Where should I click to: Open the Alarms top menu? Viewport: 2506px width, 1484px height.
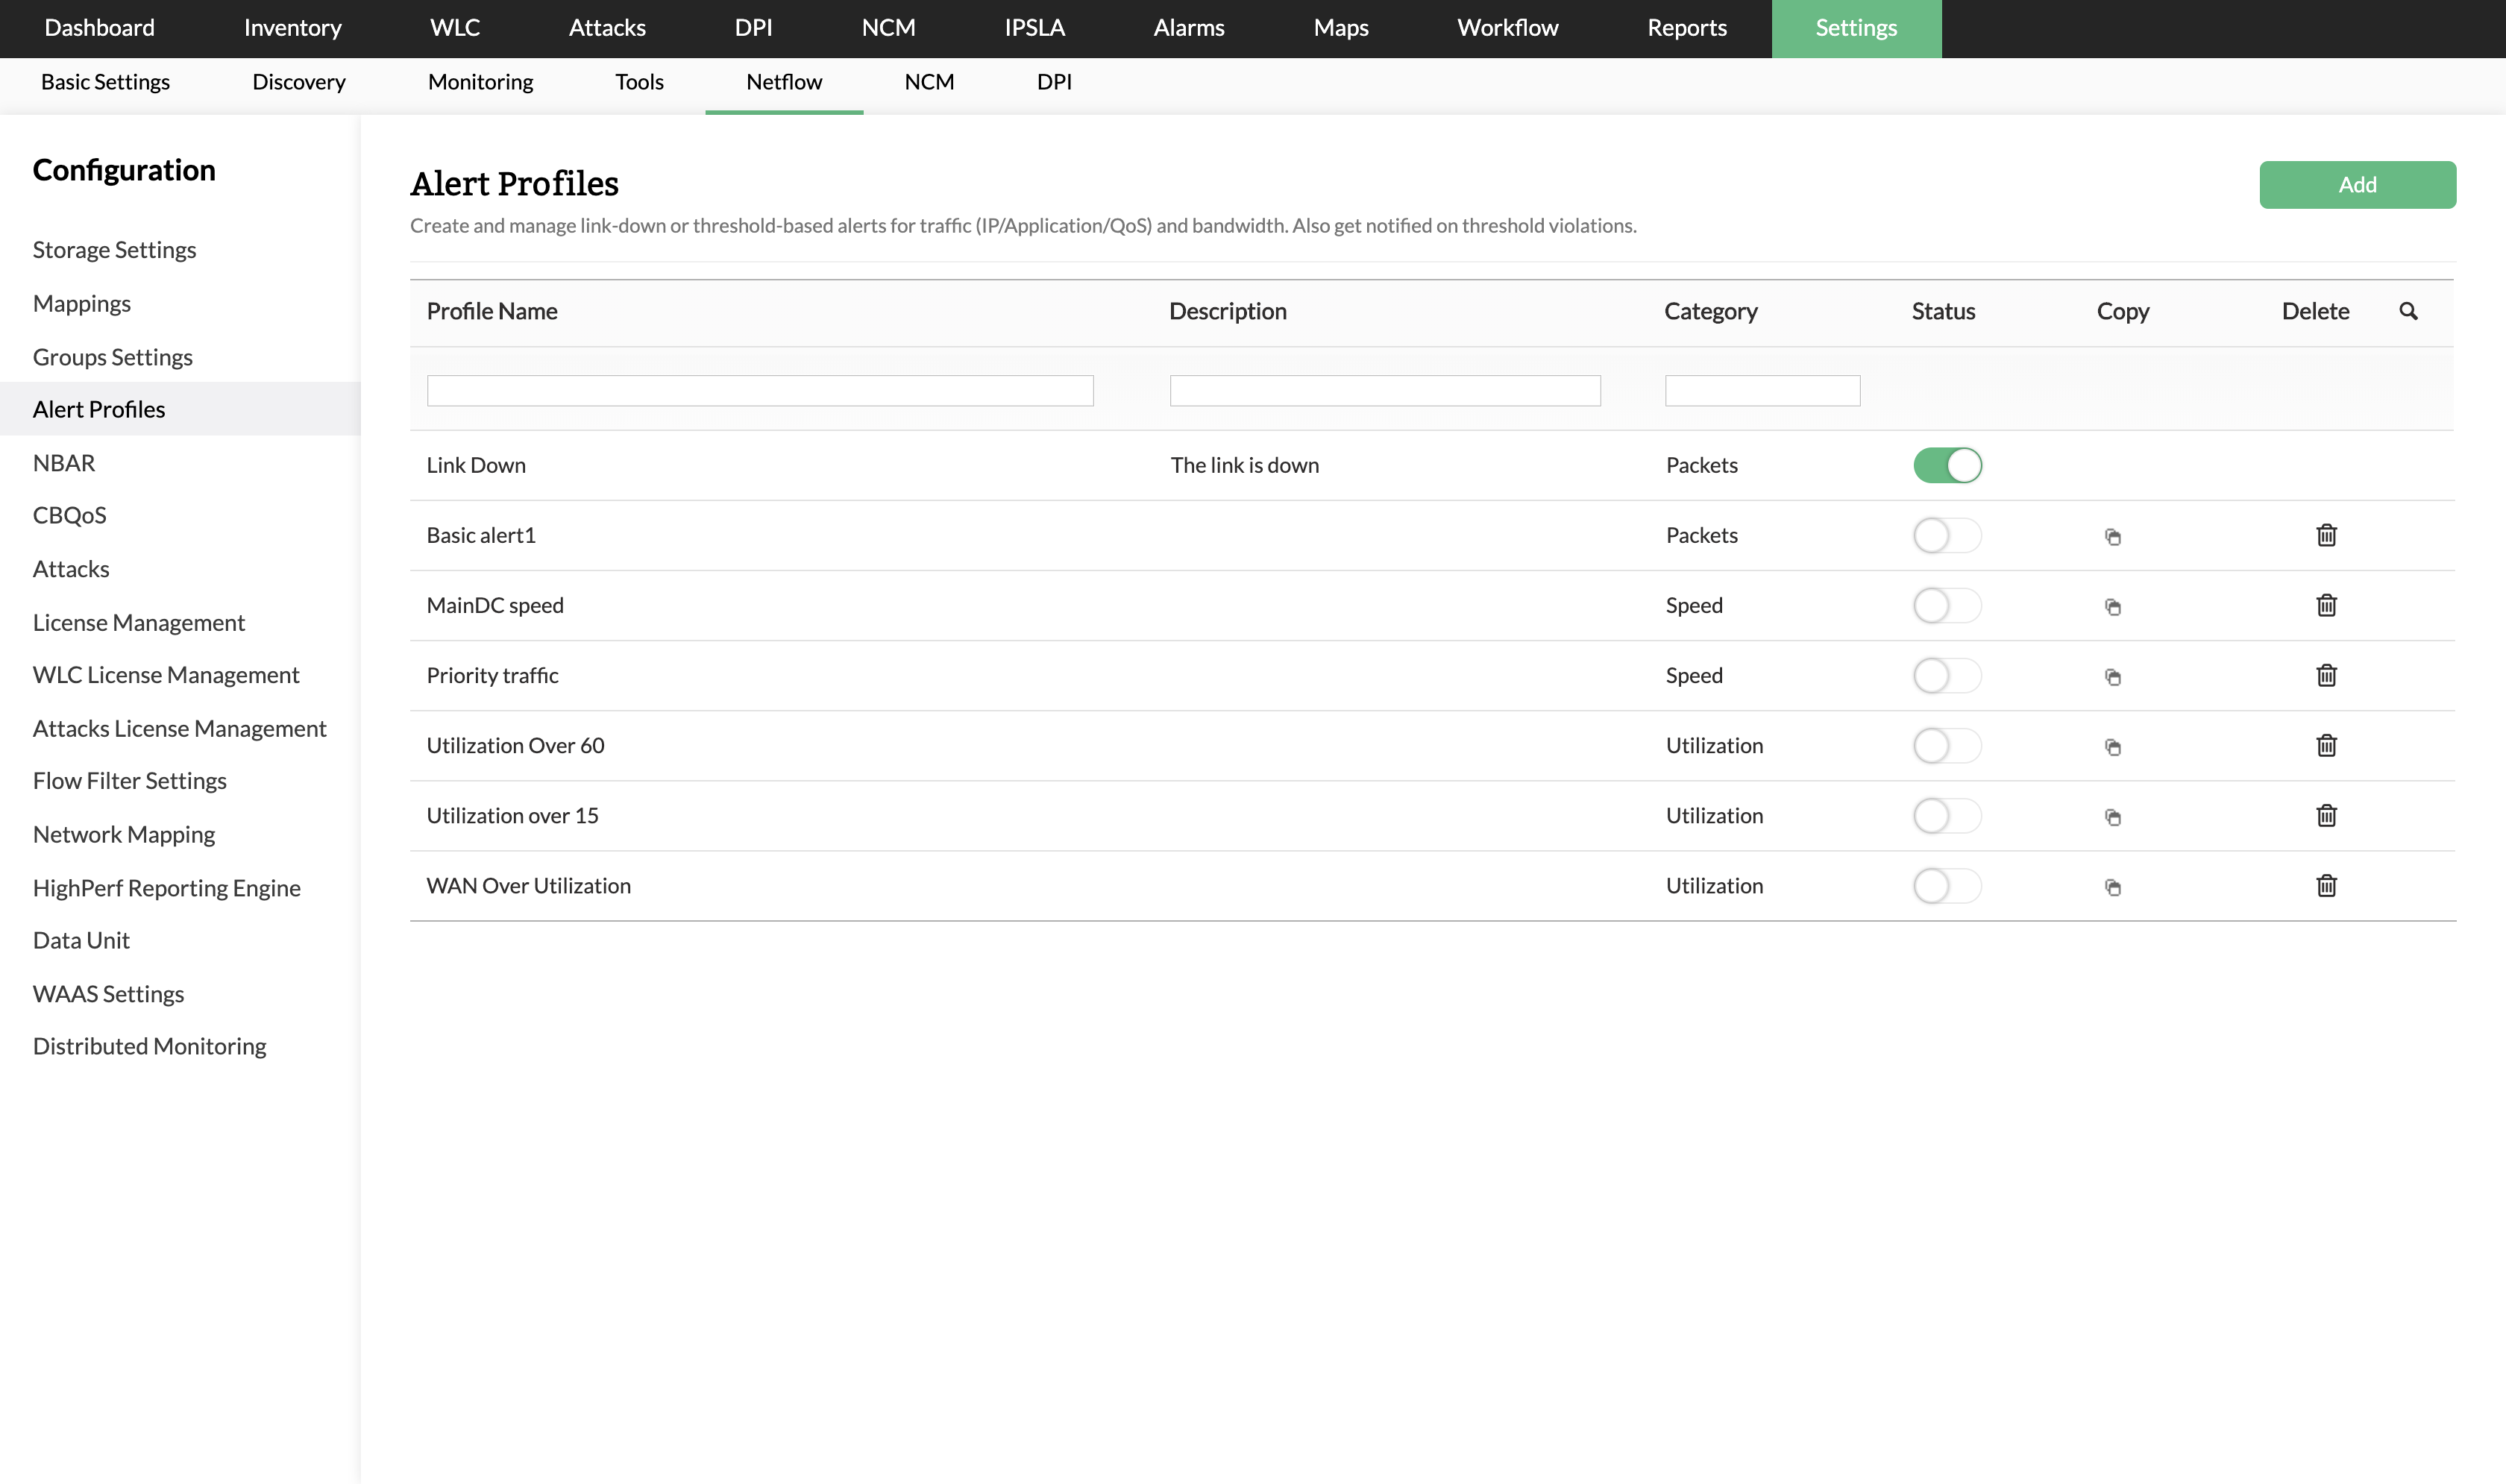tap(1188, 28)
